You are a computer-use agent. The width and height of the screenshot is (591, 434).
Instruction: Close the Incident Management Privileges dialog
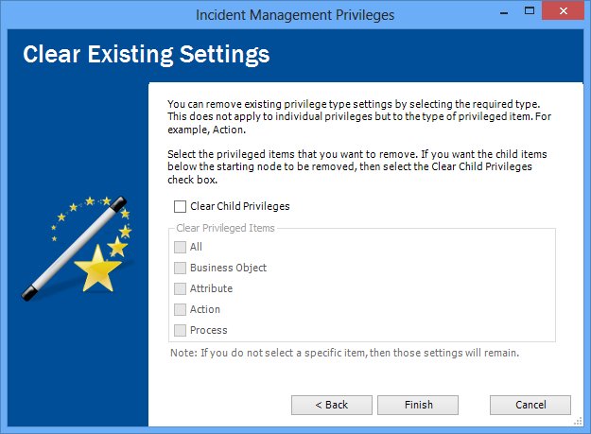[564, 10]
